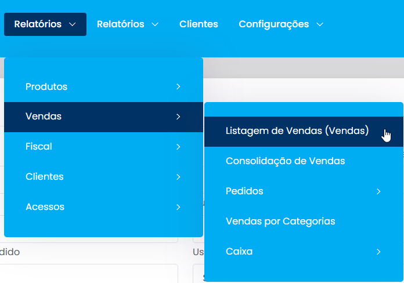Image resolution: width=404 pixels, height=283 pixels.
Task: Expand the Acessos submenu chevron
Action: point(178,207)
